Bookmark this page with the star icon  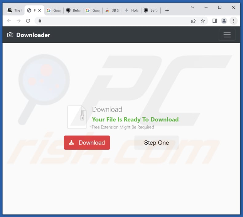pos(203,21)
